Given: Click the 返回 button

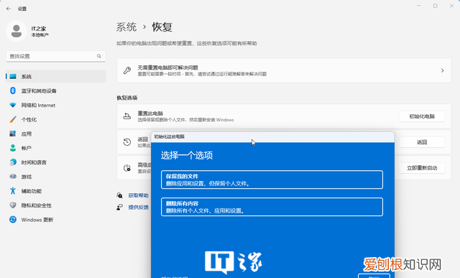Looking at the screenshot, I should coord(422,142).
